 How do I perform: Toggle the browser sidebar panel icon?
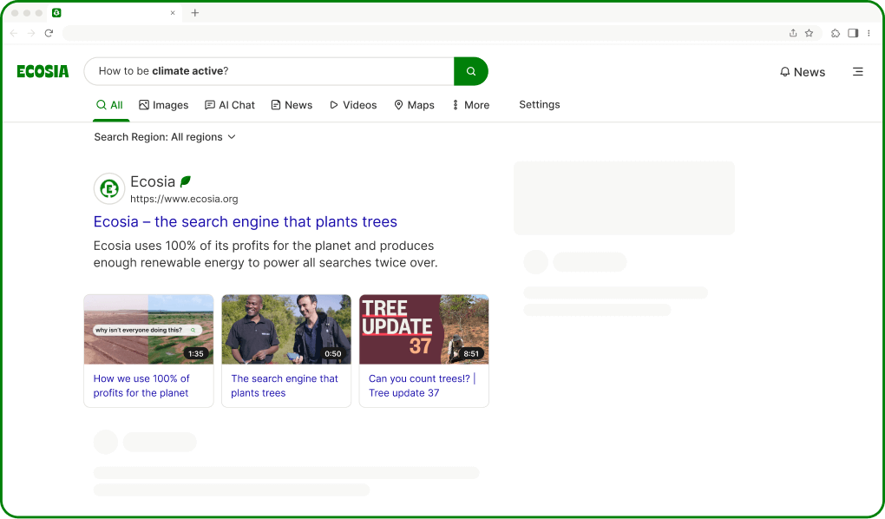coord(853,32)
